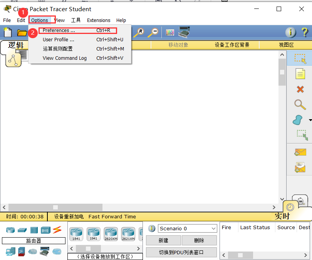
Task: Choose the red X Delete tool
Action: coord(300,89)
